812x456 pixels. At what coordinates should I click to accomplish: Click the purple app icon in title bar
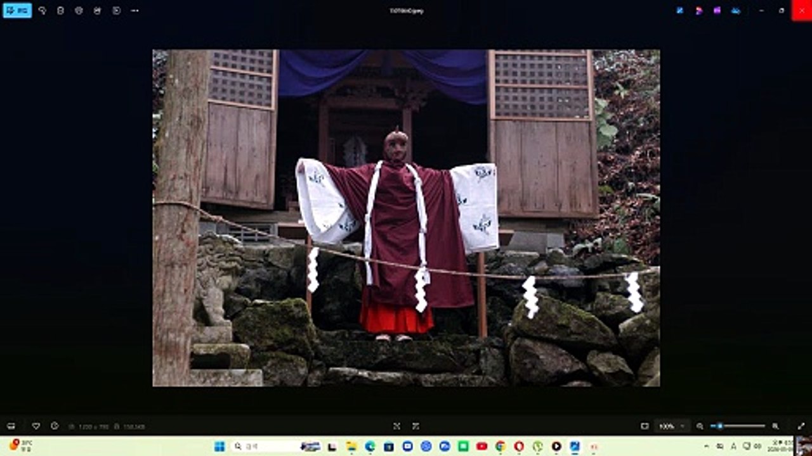[x=717, y=10]
